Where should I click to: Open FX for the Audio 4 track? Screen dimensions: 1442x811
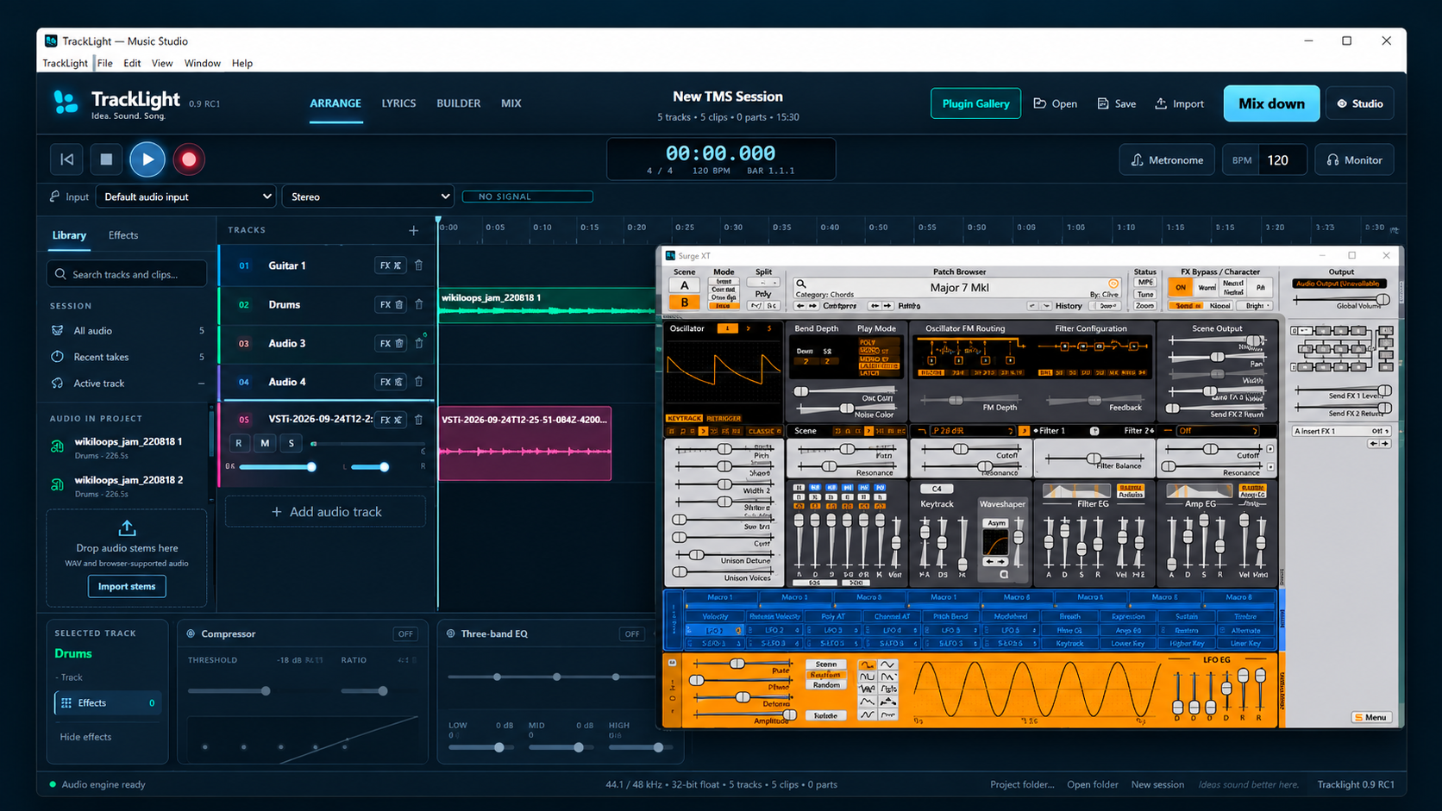(390, 382)
